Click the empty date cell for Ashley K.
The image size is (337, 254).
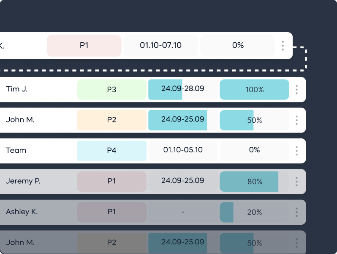pos(183,212)
